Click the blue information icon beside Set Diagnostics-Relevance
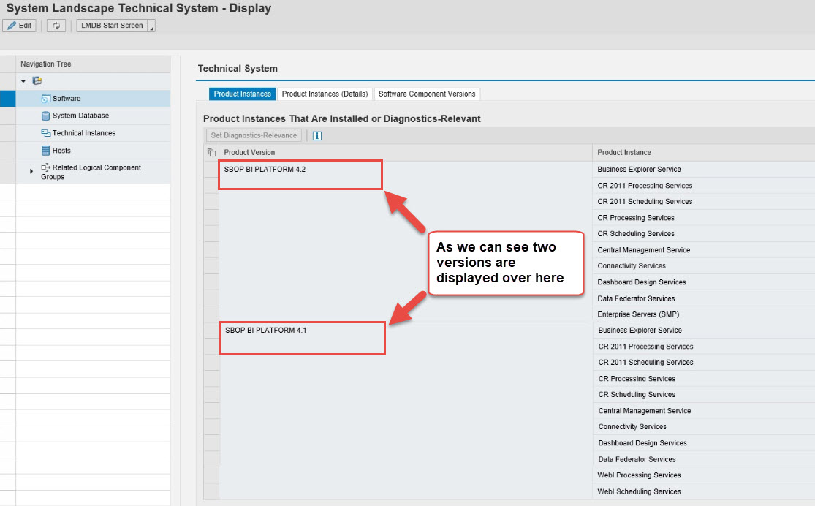 click(x=317, y=136)
